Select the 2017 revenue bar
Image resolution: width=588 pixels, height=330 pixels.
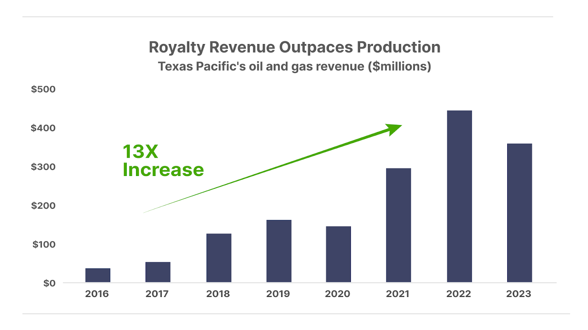pyautogui.click(x=158, y=272)
